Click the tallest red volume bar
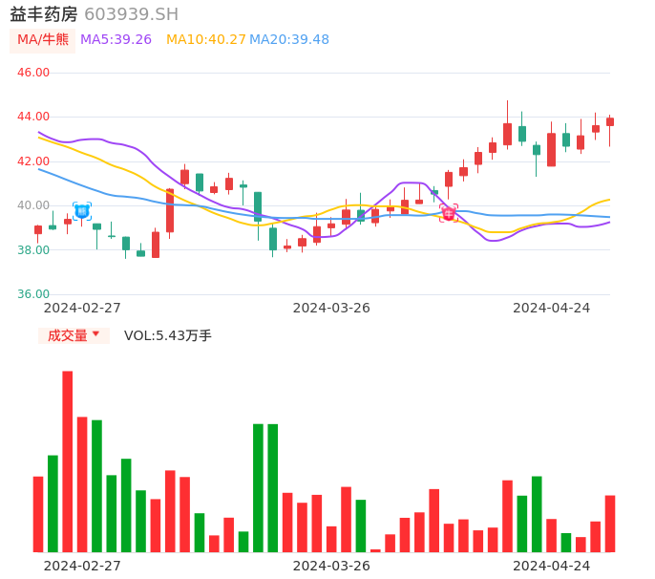Image resolution: width=655 pixels, height=579 pixels. point(67,461)
